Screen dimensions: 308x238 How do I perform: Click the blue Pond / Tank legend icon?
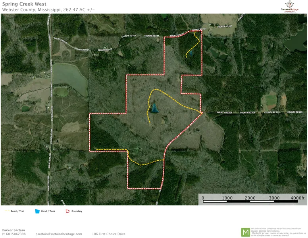tap(38, 211)
